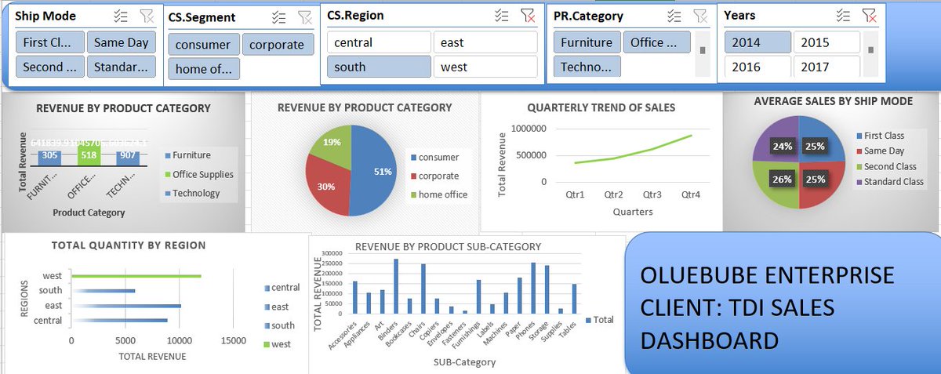Select Furniture in PR.Category slicer
The height and width of the screenshot is (374, 941).
pyautogui.click(x=587, y=42)
